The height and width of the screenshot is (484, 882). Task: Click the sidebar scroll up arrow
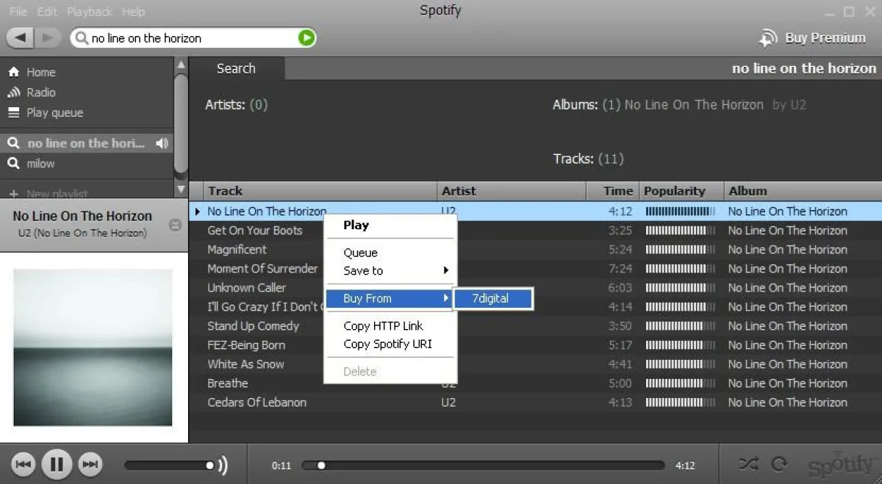coord(181,65)
